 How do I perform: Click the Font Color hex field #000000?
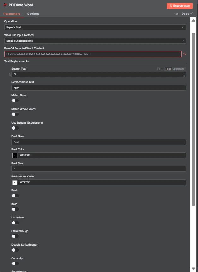tap(102, 155)
